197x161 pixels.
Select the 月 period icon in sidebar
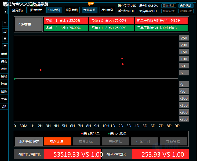(5, 39)
